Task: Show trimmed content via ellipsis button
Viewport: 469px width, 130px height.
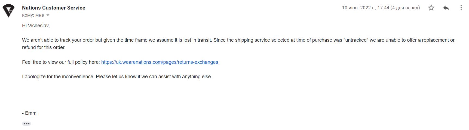Action: [x=26, y=124]
